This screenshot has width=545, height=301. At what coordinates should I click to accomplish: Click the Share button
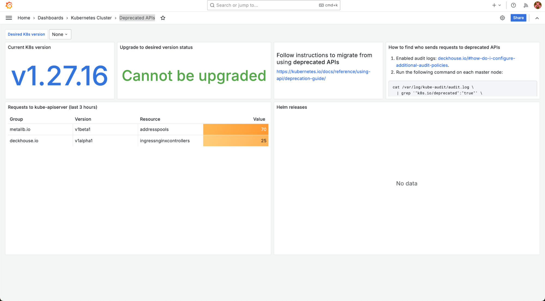click(518, 18)
